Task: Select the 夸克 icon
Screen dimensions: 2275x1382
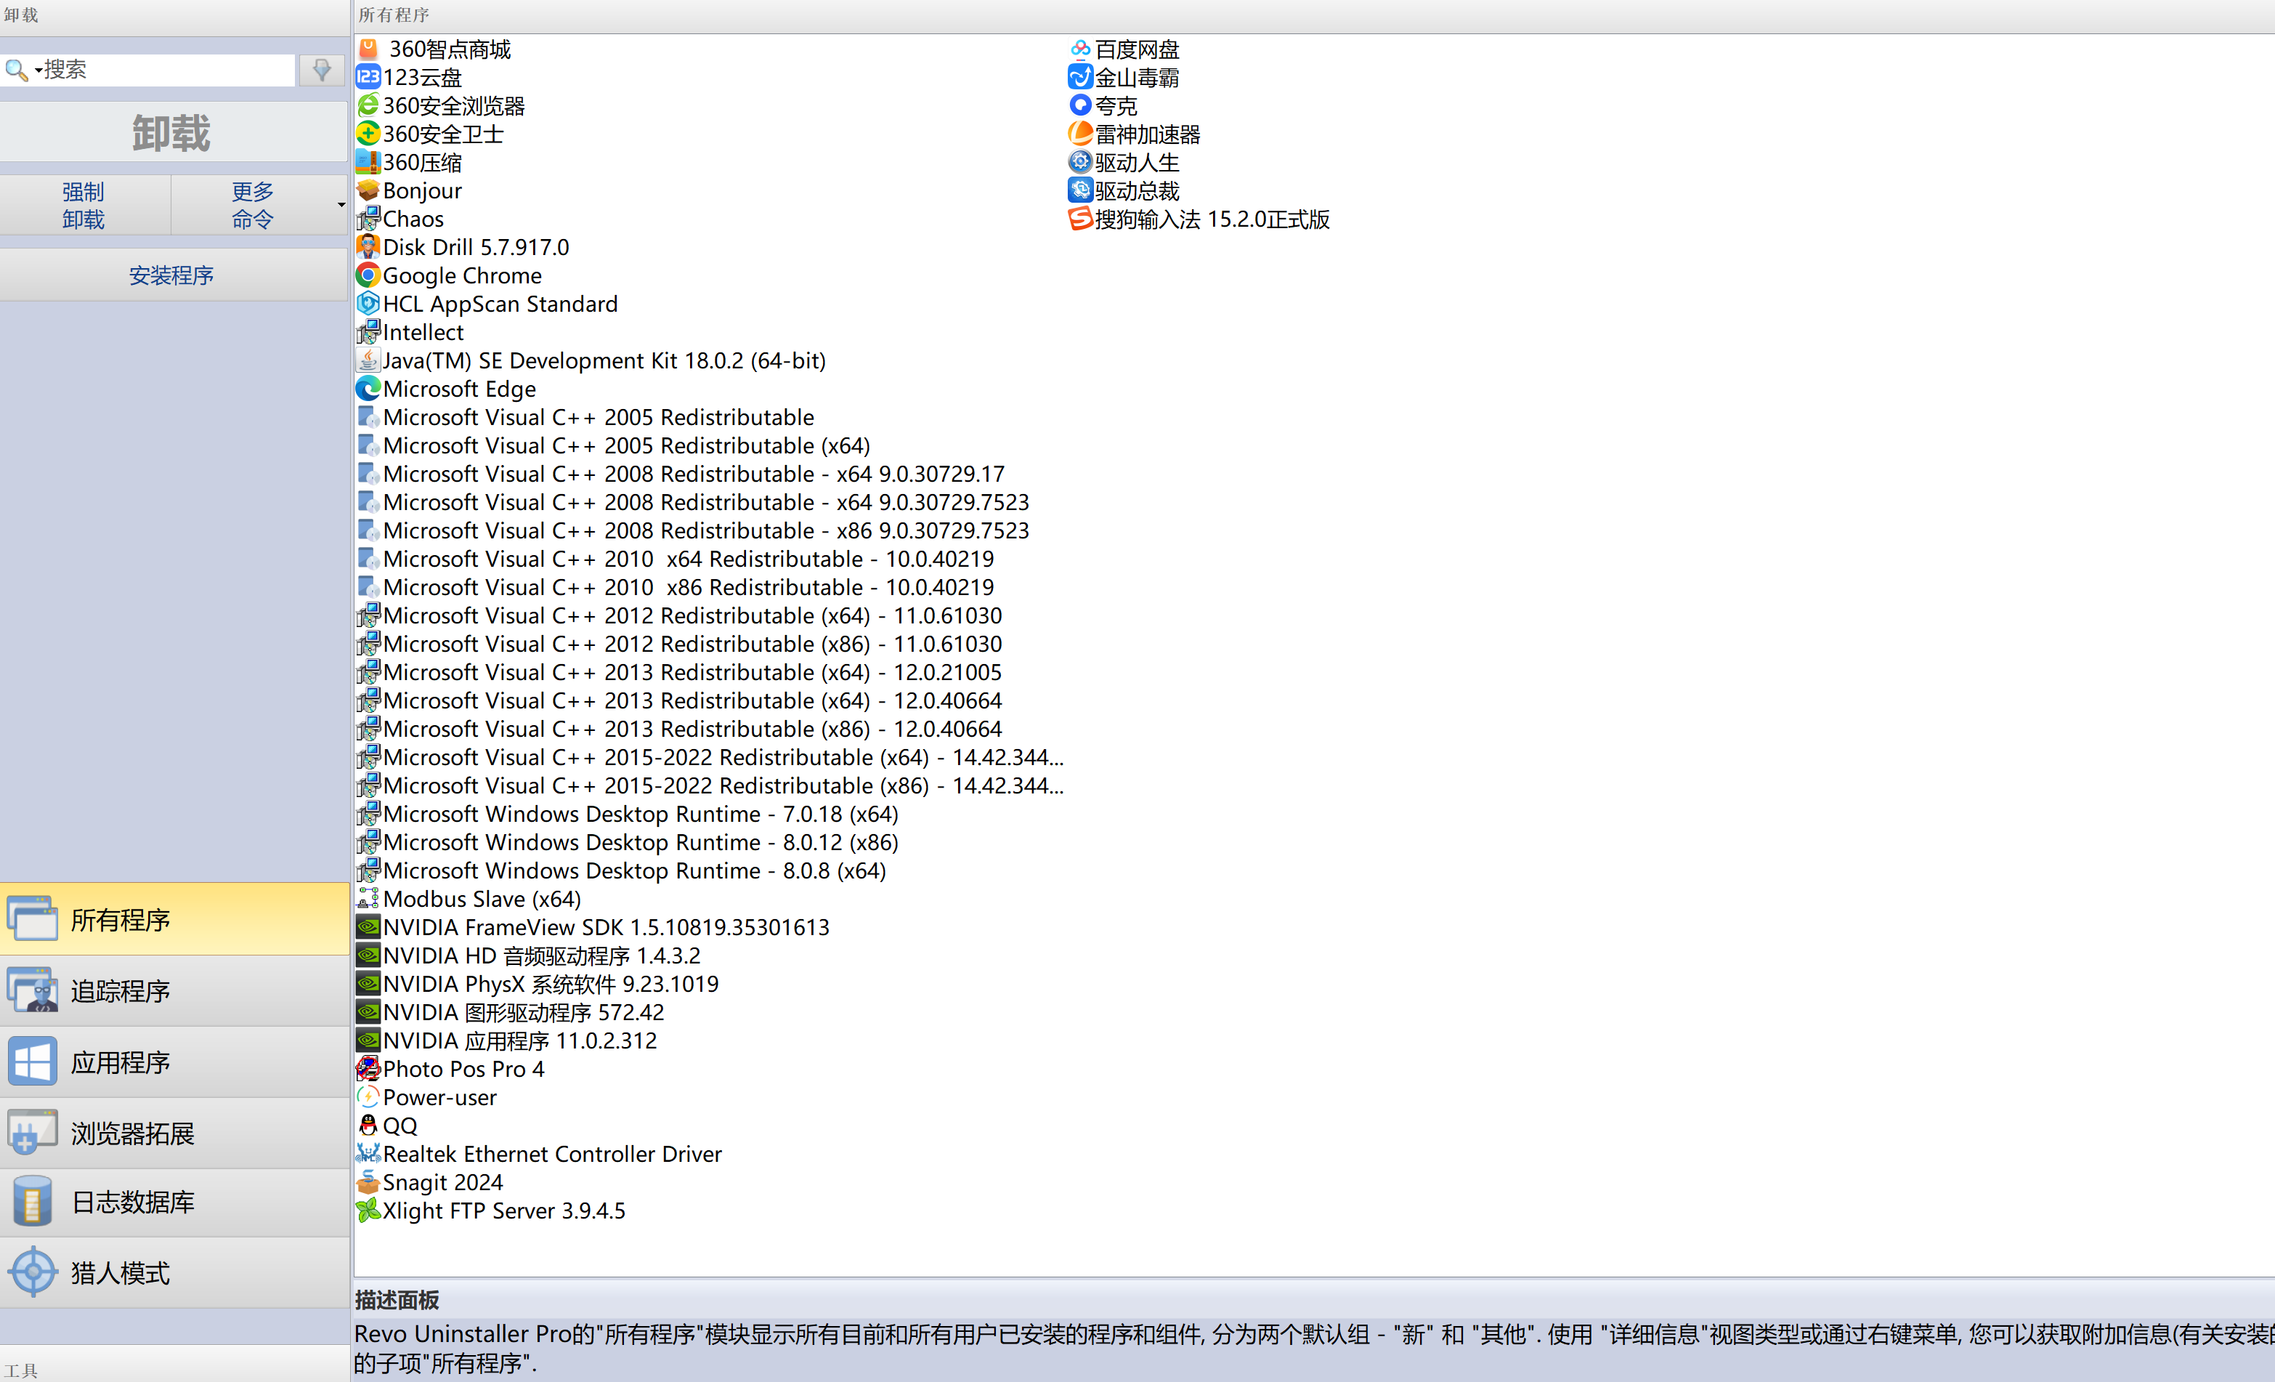Action: (x=1079, y=105)
